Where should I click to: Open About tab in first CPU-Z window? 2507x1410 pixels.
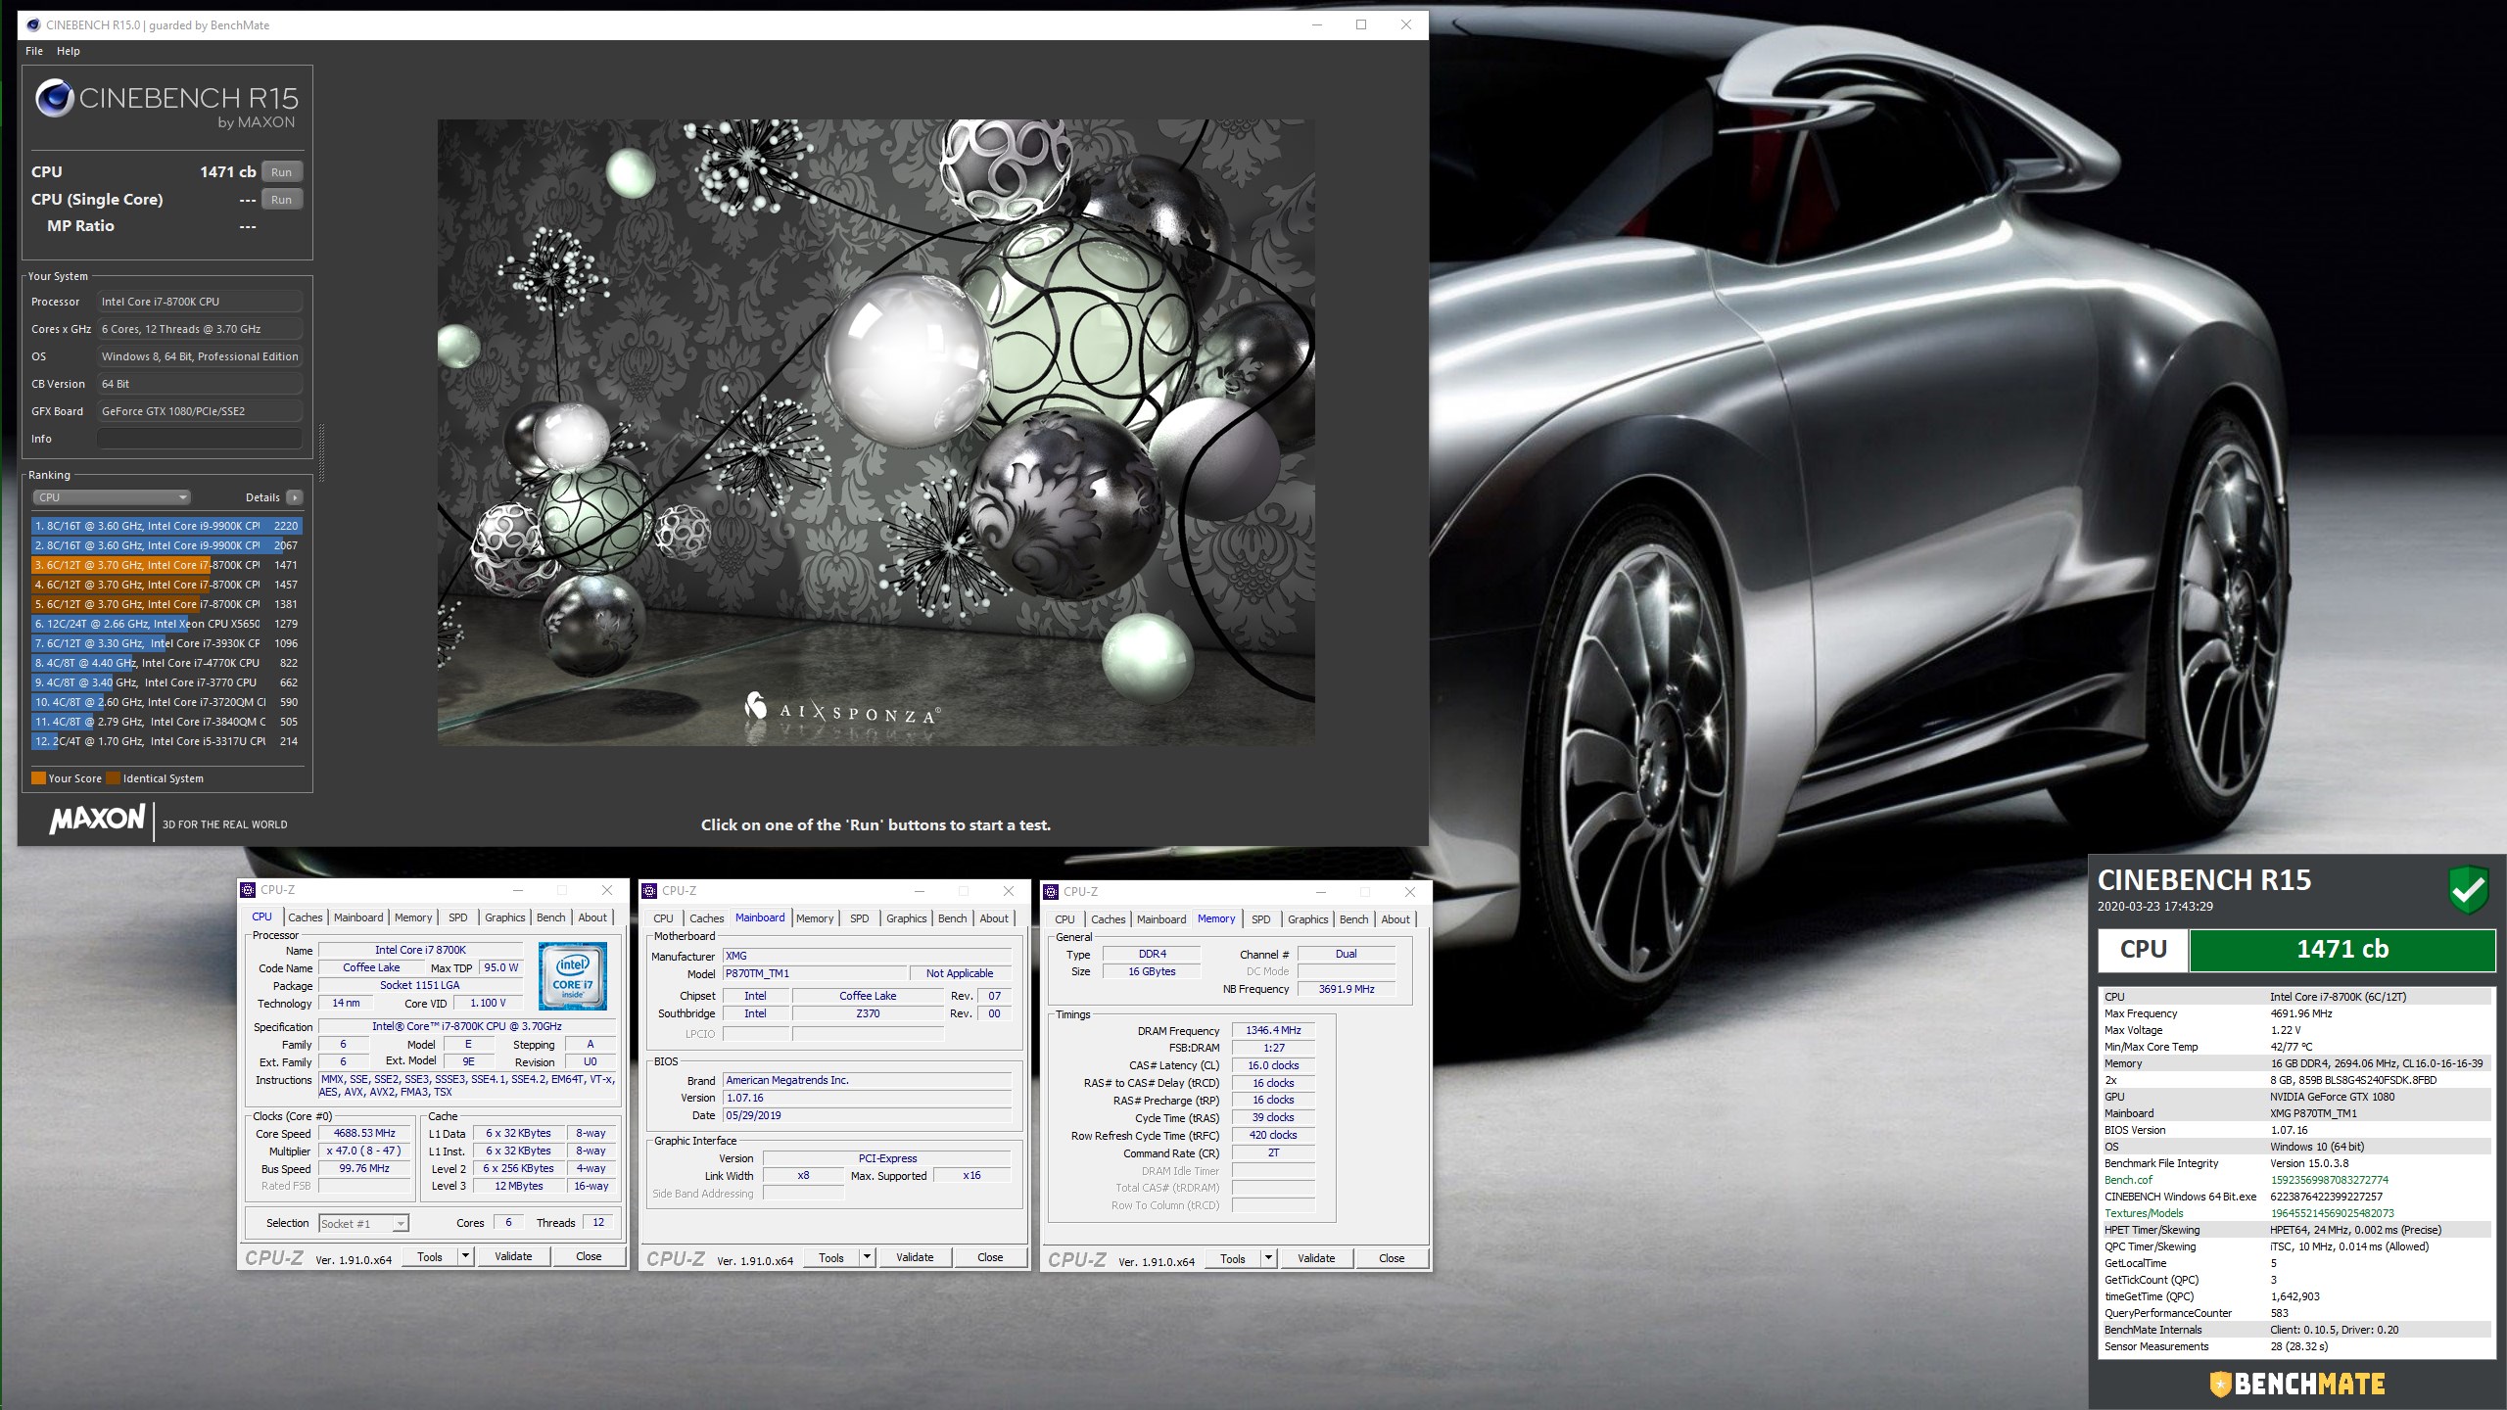pyautogui.click(x=592, y=917)
